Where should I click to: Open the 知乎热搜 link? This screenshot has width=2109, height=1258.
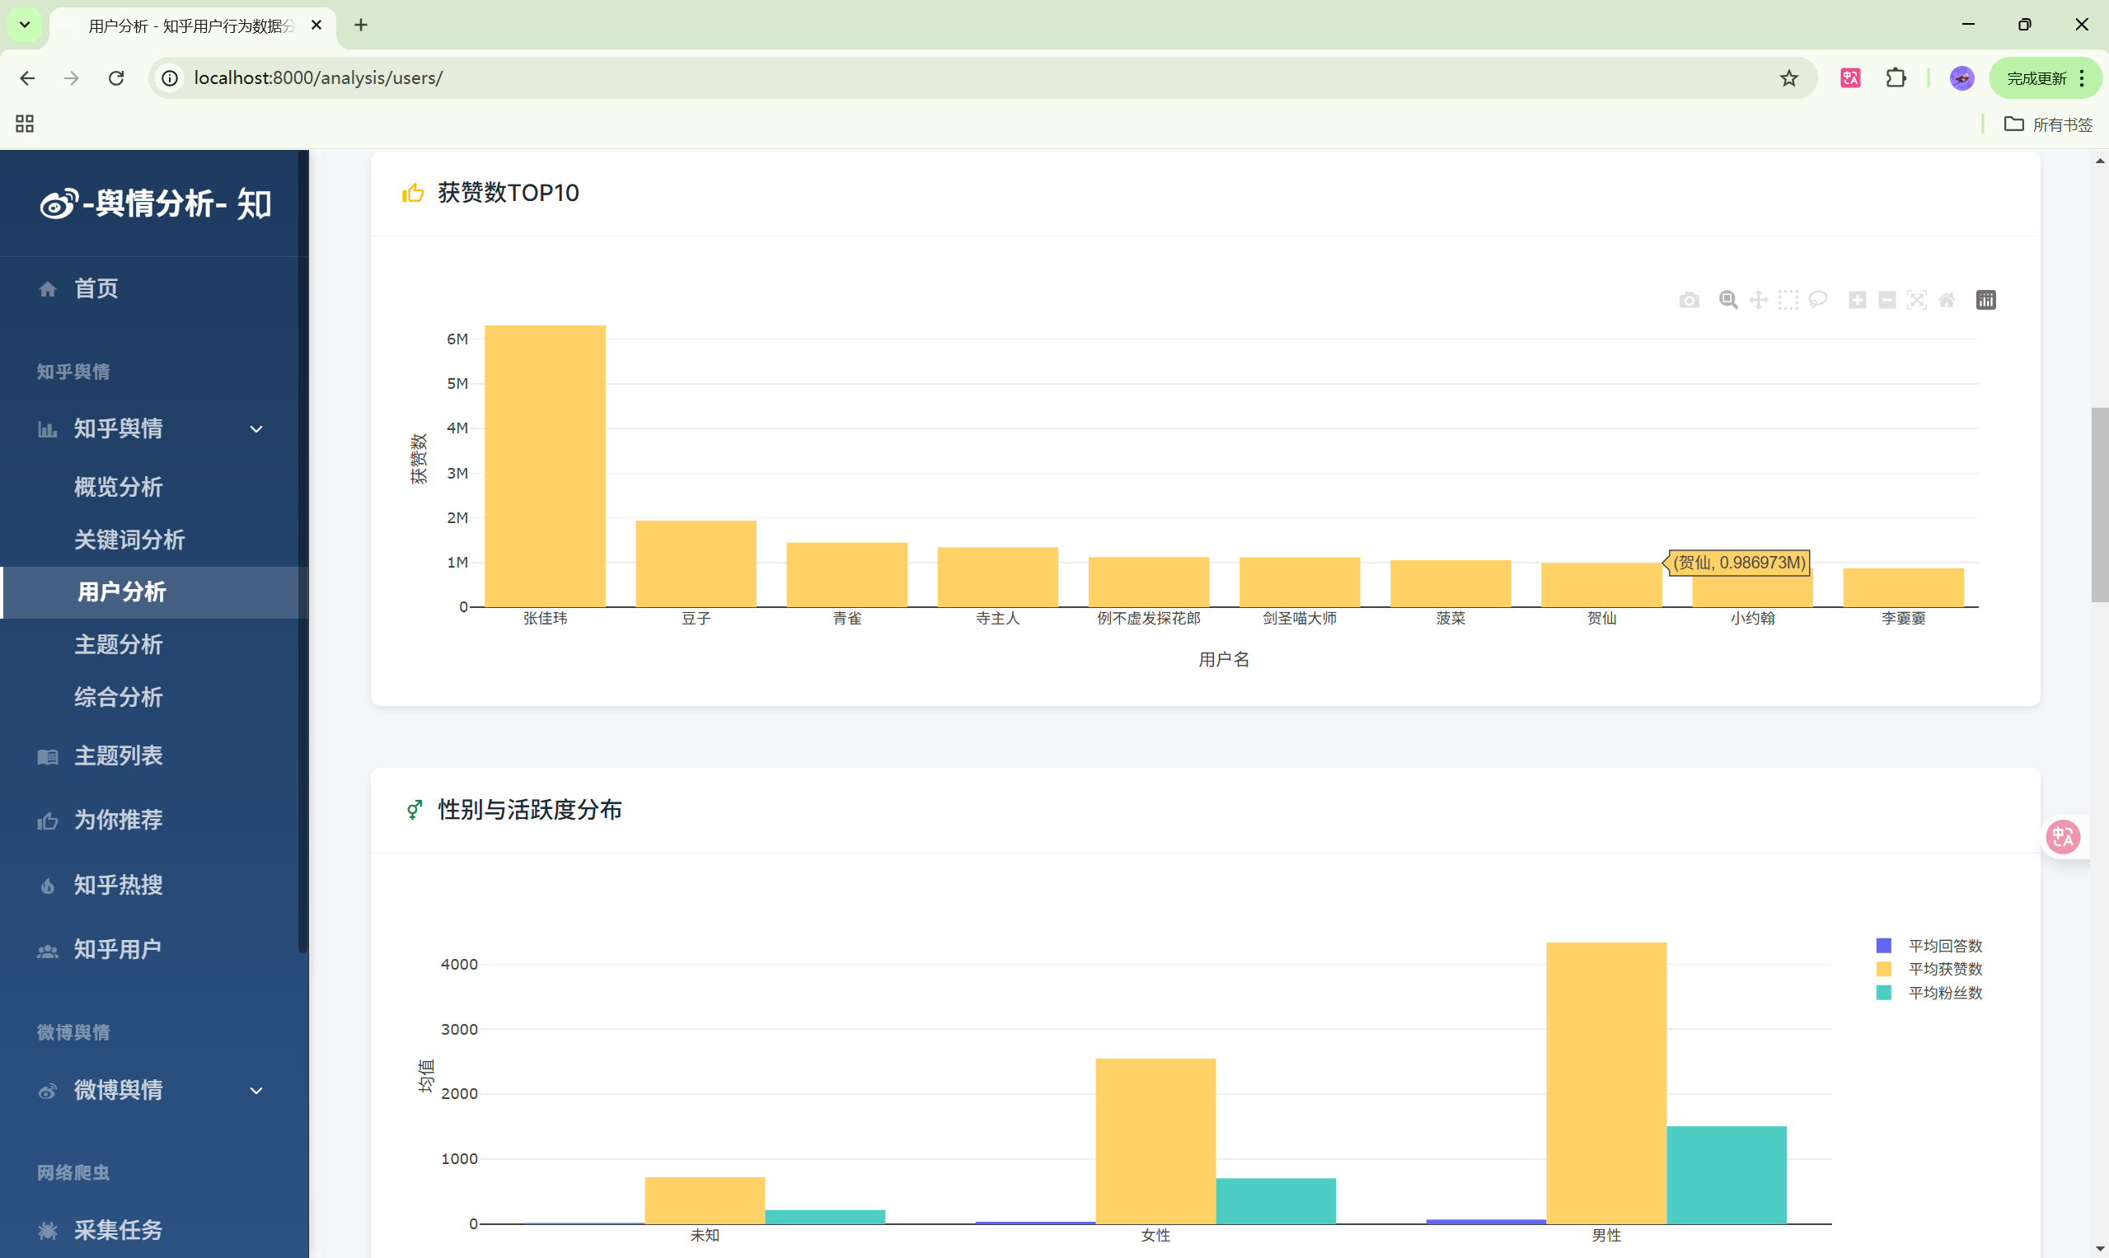pyautogui.click(x=118, y=885)
